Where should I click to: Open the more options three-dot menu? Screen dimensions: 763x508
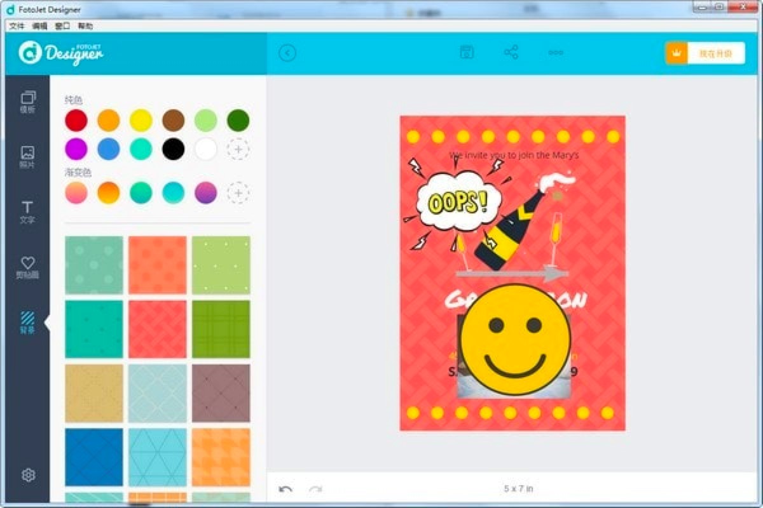(x=555, y=52)
